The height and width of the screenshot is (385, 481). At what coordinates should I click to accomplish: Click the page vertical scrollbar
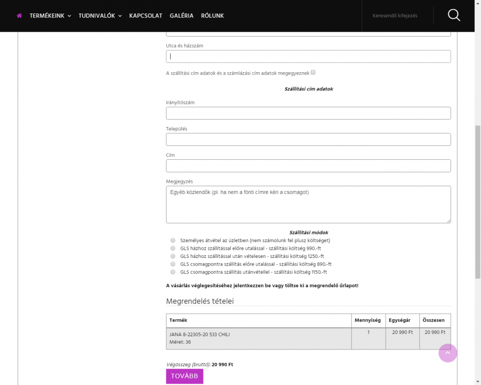tap(477, 202)
